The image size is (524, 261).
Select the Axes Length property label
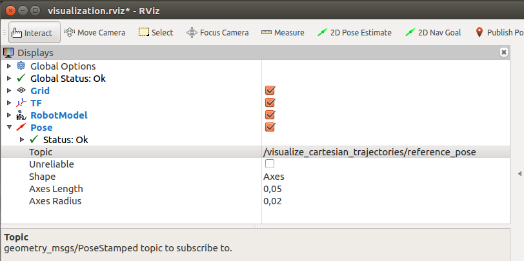55,189
